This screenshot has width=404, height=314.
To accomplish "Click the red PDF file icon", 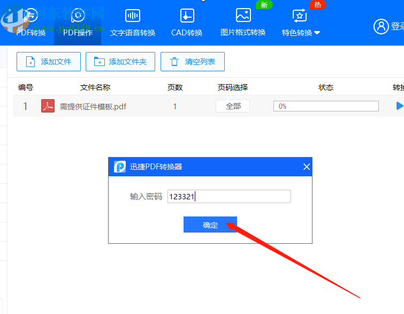I will coord(48,106).
